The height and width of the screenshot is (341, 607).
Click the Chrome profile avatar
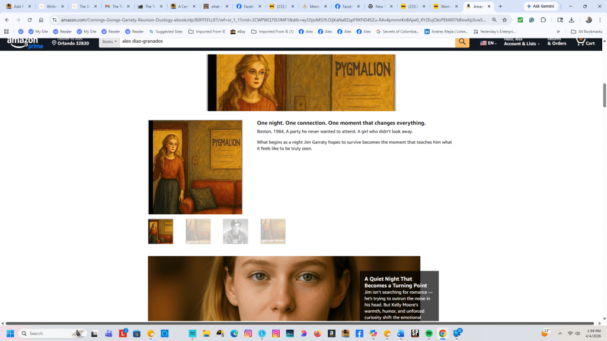[588, 20]
